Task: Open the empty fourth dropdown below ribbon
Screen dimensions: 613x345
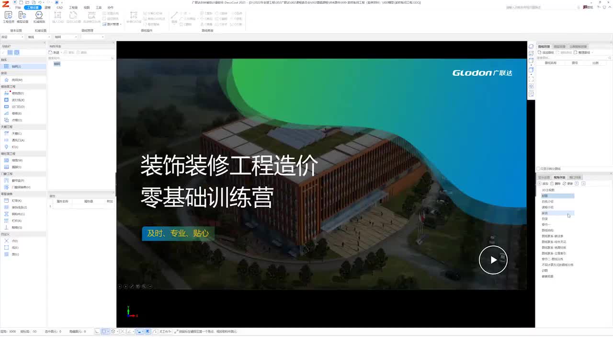Action: [x=92, y=37]
